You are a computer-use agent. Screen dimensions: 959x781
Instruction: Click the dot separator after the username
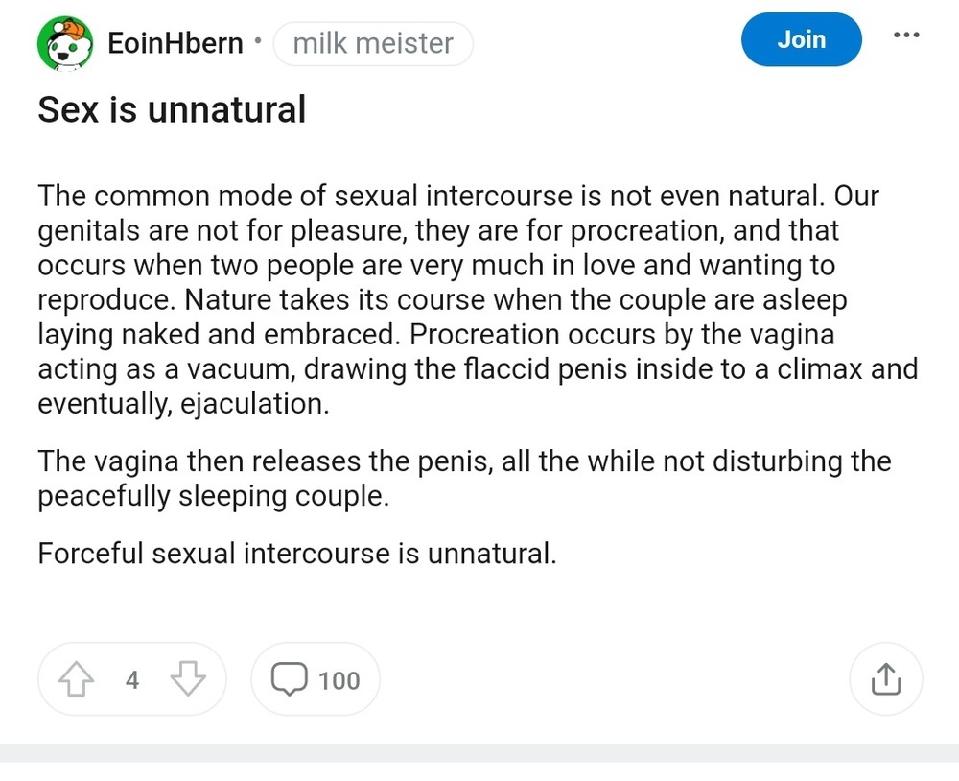[257, 43]
